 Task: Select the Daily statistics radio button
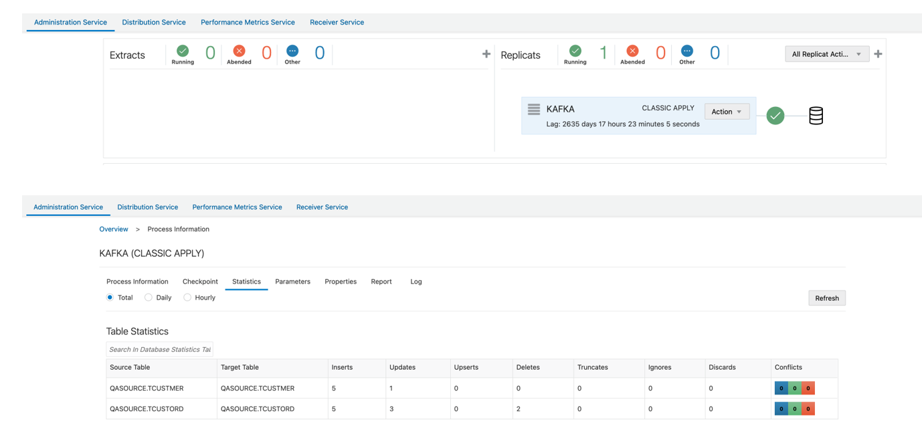coord(149,298)
